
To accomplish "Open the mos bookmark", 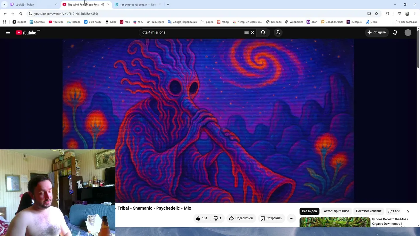I will (125, 22).
